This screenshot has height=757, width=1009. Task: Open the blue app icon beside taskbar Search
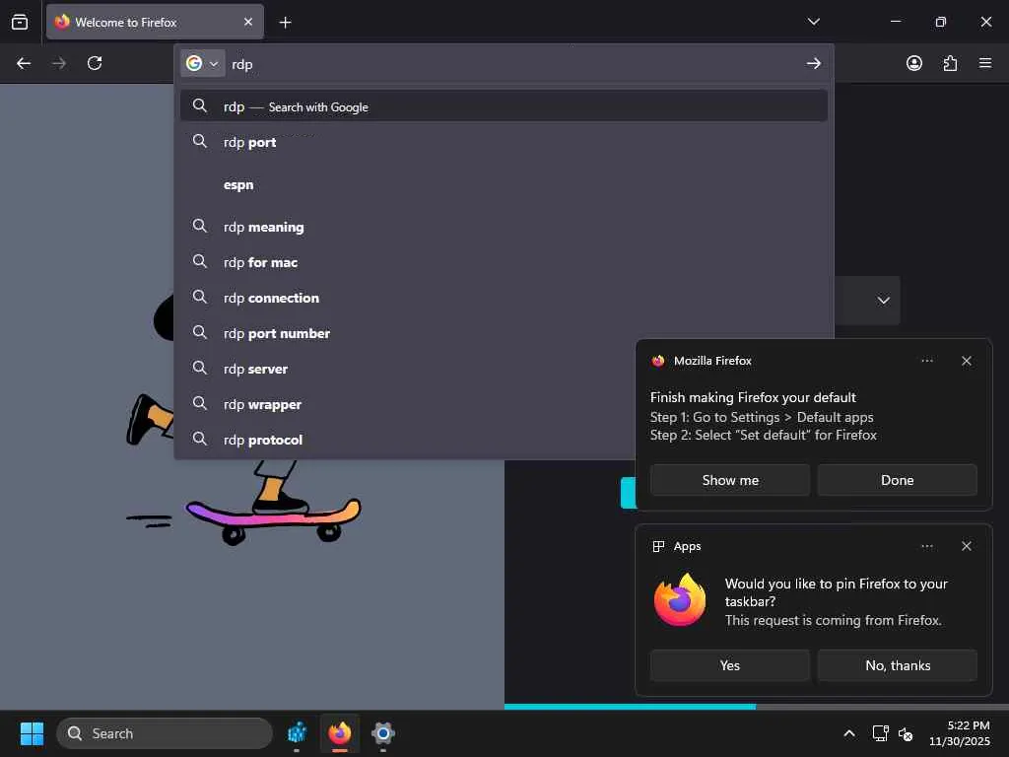(x=297, y=733)
